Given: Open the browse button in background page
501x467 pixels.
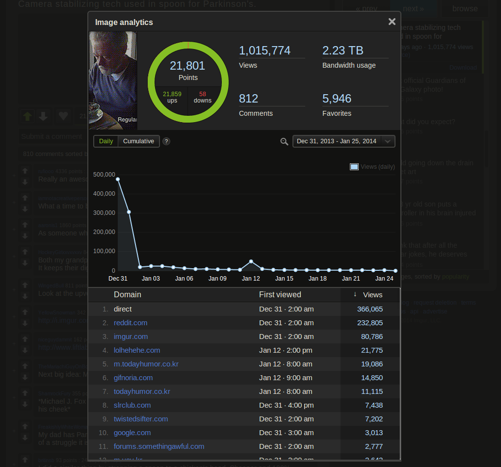Looking at the screenshot, I should [465, 9].
